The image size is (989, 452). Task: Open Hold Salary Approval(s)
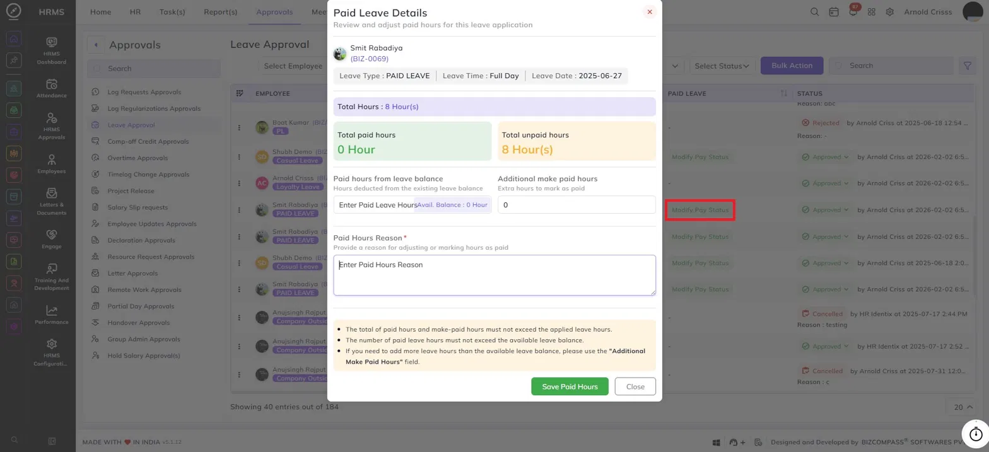coord(144,356)
